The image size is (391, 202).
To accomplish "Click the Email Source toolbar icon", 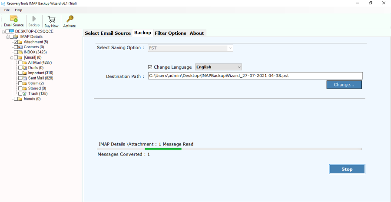I will 14,19.
